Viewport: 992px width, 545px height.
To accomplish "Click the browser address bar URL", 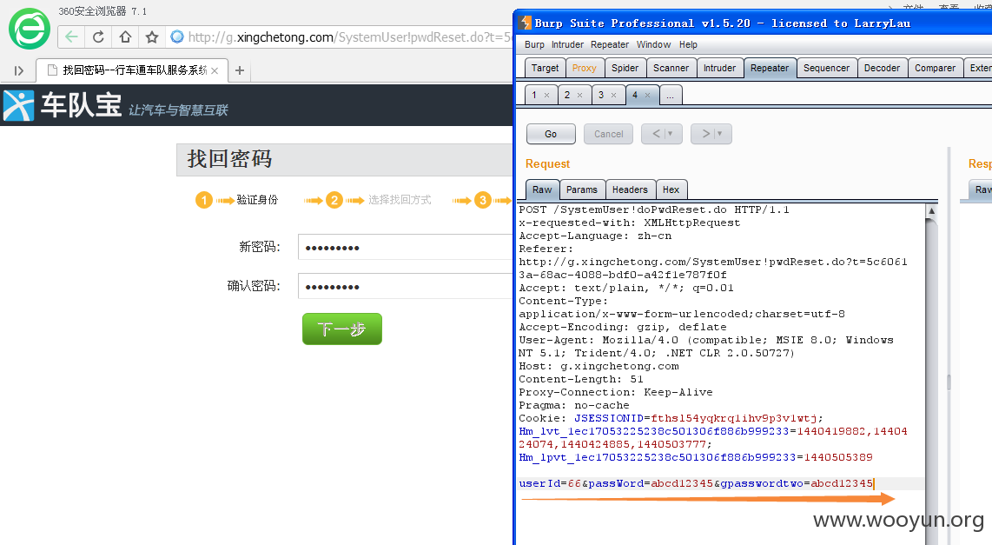I will click(x=350, y=37).
